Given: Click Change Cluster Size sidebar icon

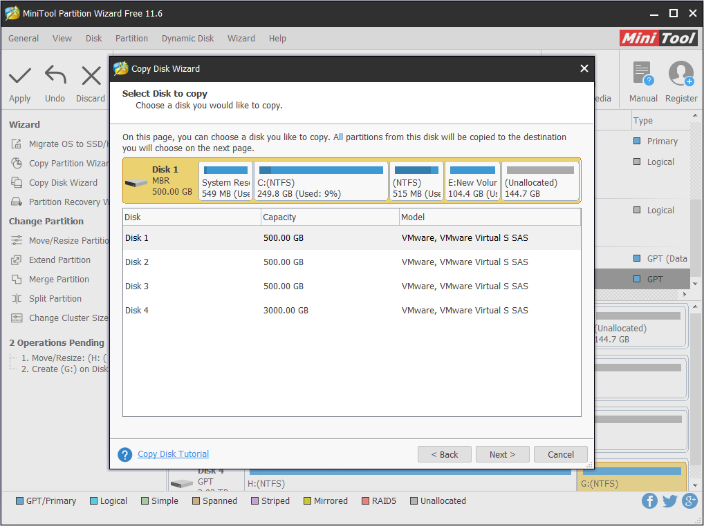Looking at the screenshot, I should pos(17,318).
